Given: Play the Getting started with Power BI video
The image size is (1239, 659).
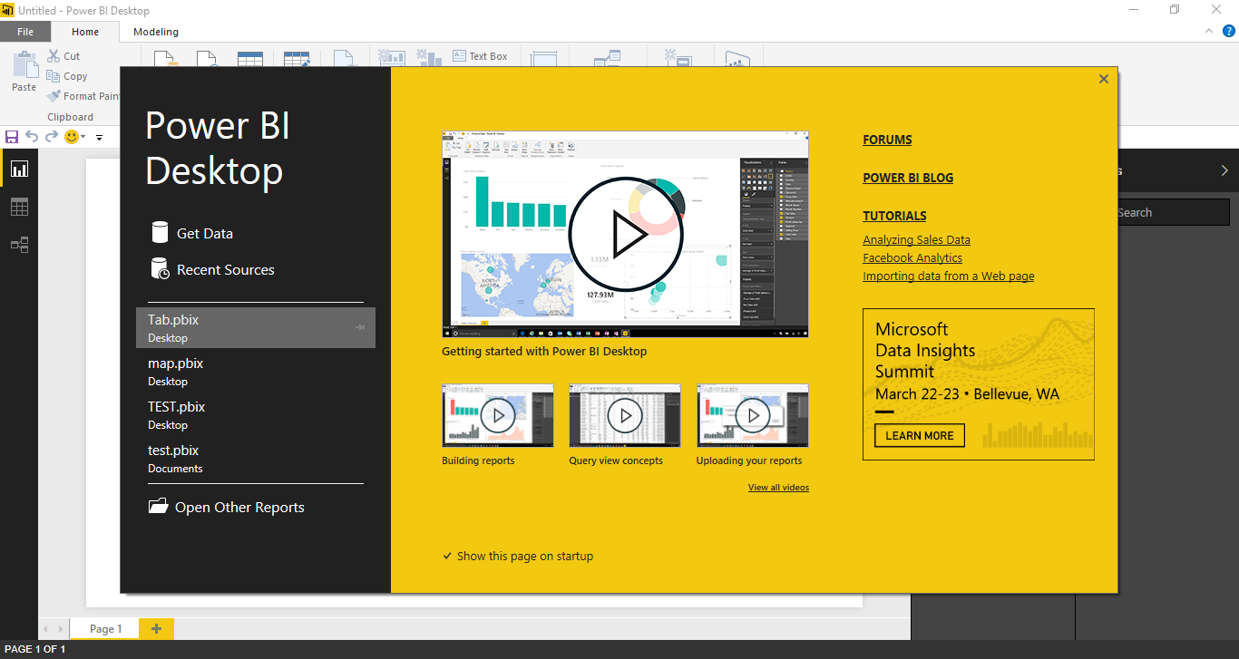Looking at the screenshot, I should point(625,234).
